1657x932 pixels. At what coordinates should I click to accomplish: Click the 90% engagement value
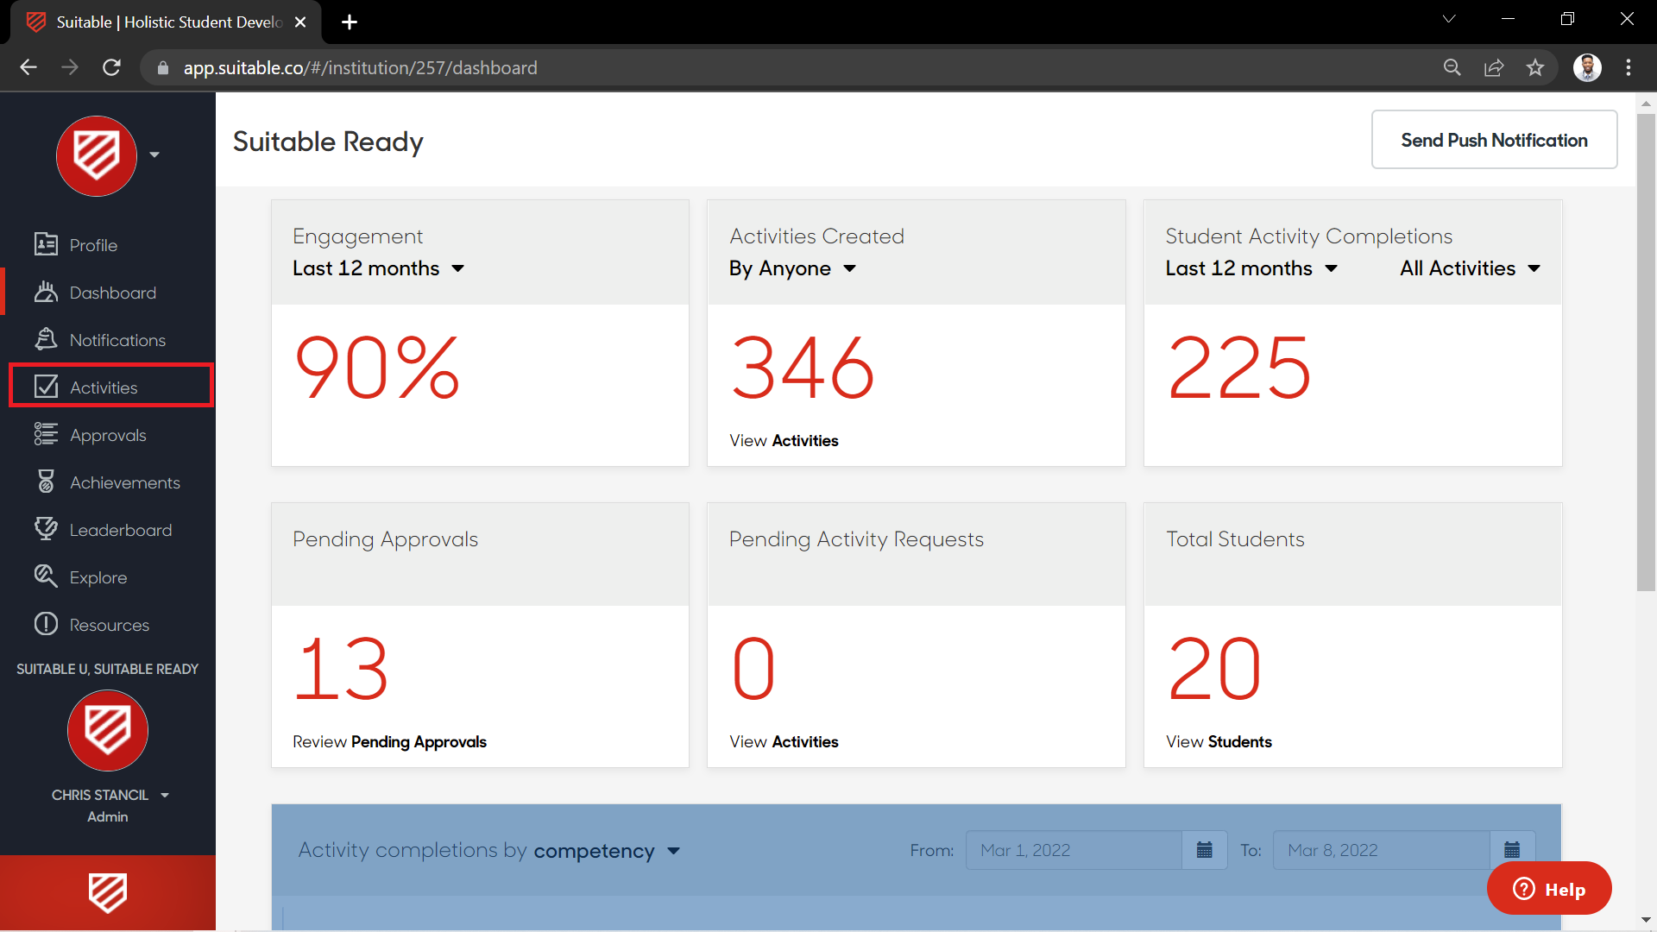click(x=377, y=368)
